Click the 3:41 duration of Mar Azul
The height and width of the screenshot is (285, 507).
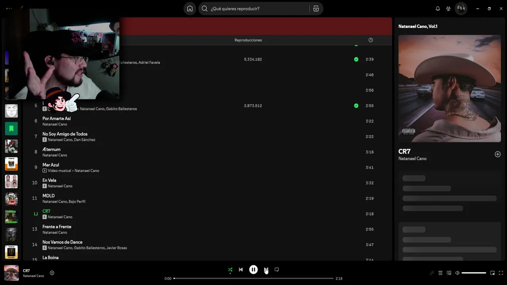[x=370, y=167]
